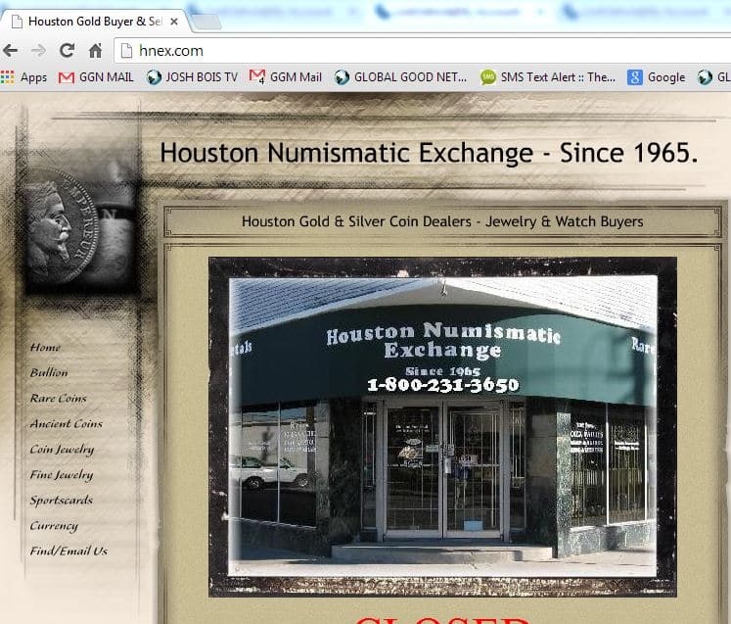
Task: Open a new tab with the blank tab button
Action: [206, 22]
